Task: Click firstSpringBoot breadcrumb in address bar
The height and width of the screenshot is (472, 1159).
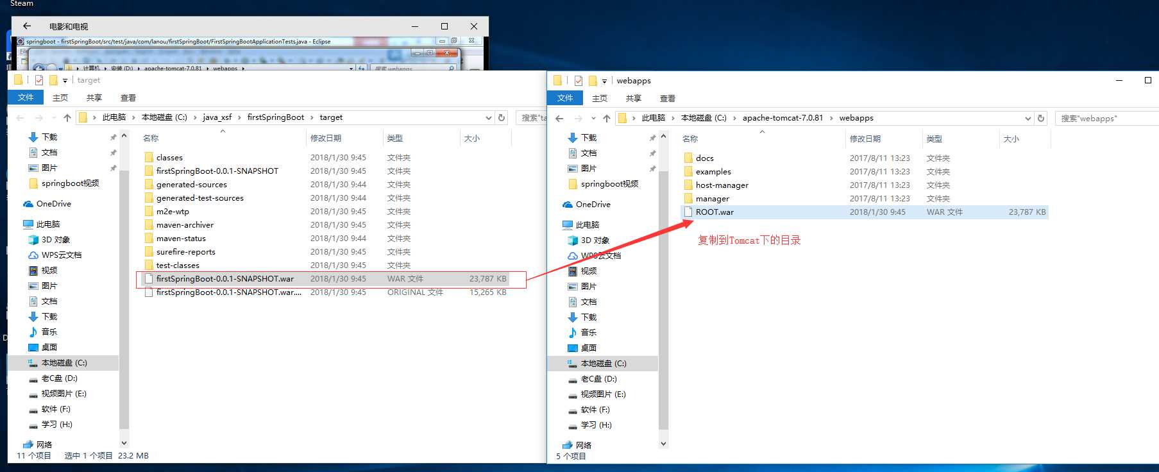Action: 276,117
